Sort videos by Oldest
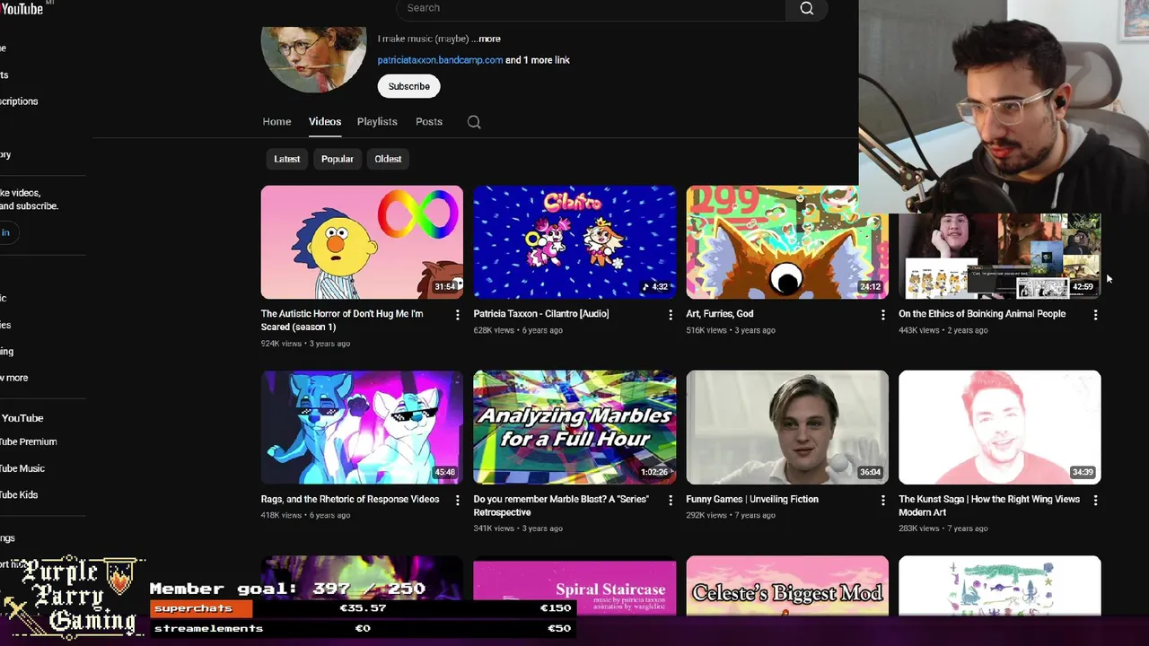Viewport: 1149px width, 646px height. [388, 159]
